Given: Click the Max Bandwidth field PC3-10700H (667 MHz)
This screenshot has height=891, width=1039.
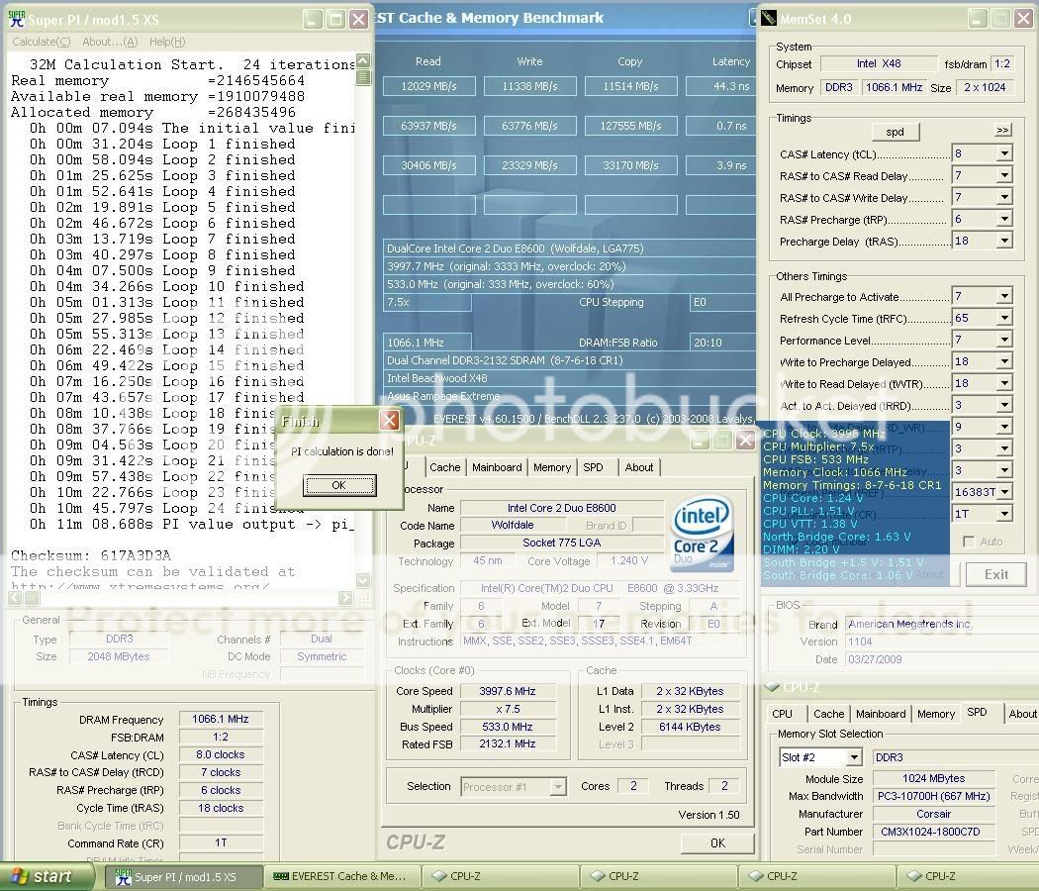Looking at the screenshot, I should [x=934, y=796].
